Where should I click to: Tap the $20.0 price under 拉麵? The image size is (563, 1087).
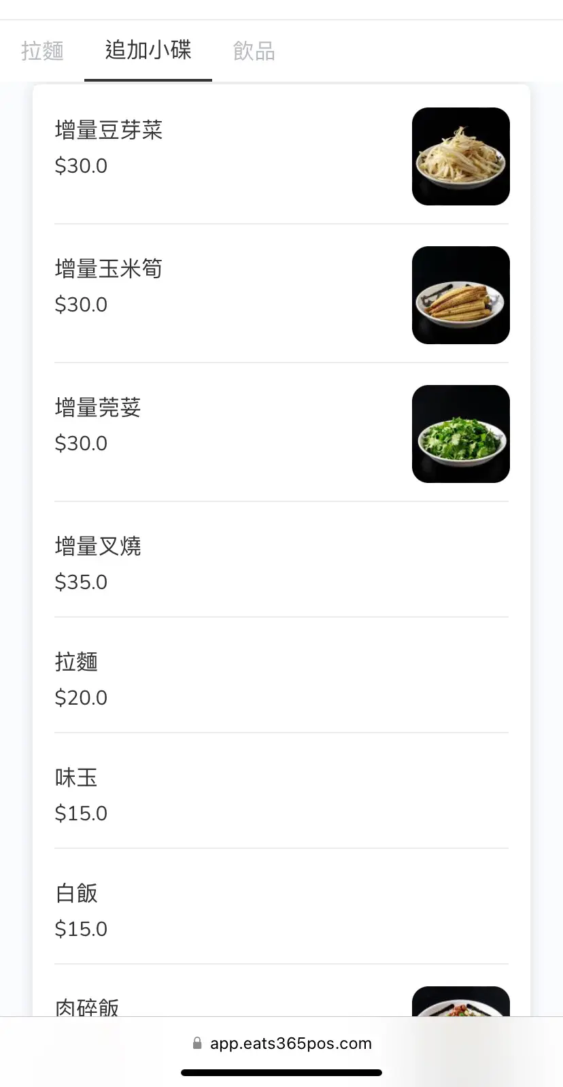point(81,698)
